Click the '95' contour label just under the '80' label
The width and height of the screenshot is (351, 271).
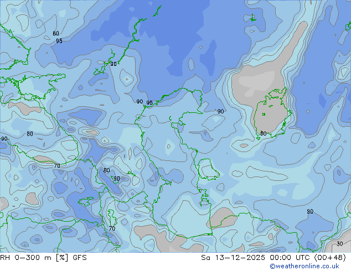59,41
